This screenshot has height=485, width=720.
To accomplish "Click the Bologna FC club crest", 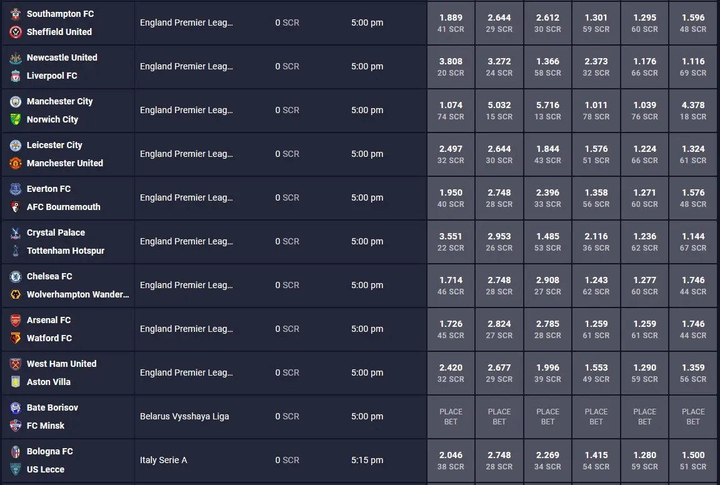I will tap(16, 451).
